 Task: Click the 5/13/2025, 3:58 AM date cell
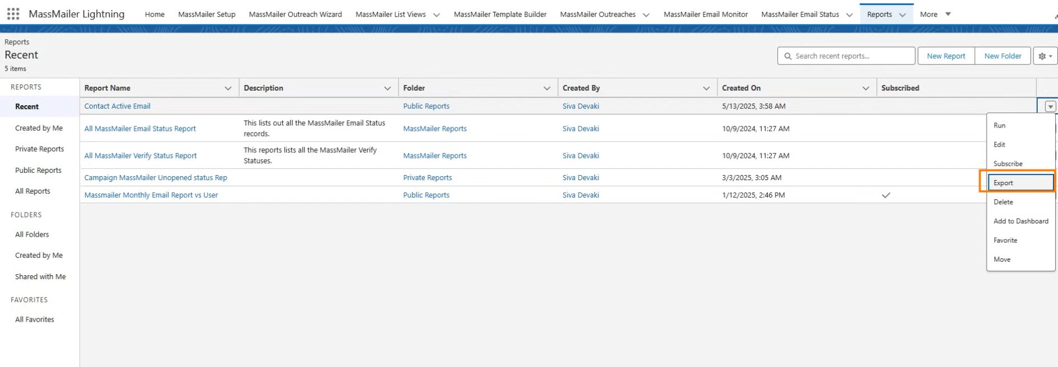coord(754,106)
